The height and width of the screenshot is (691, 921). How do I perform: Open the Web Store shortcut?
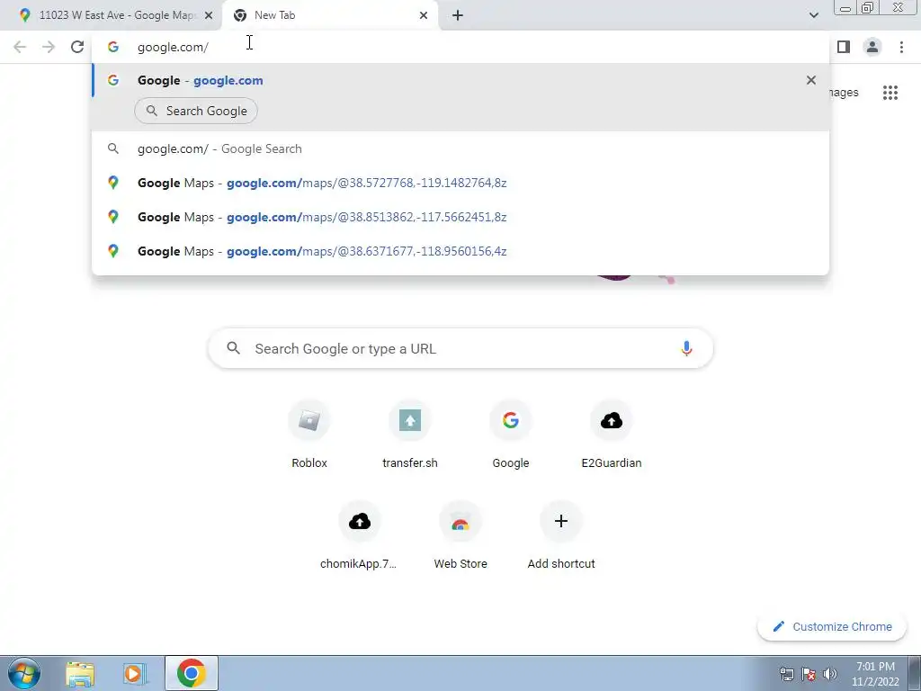pyautogui.click(x=460, y=536)
